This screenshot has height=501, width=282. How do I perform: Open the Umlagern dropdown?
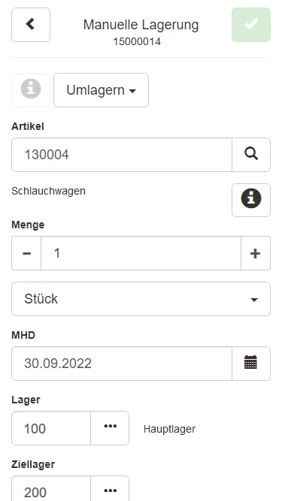[101, 90]
